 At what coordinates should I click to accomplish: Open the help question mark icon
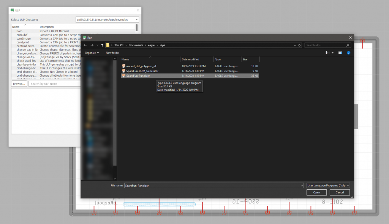(x=348, y=53)
